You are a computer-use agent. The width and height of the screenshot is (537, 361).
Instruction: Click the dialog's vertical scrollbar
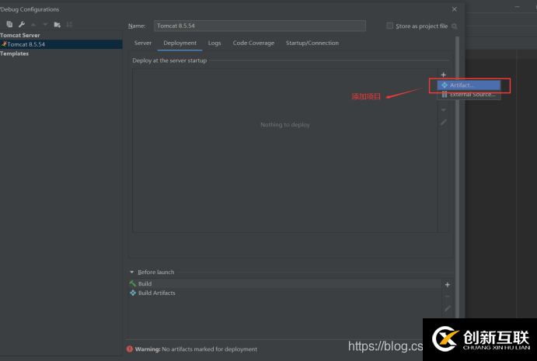(457, 178)
